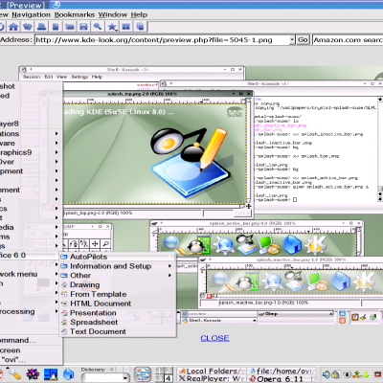Click the lock screen tray icon

pyautogui.click(x=335, y=374)
